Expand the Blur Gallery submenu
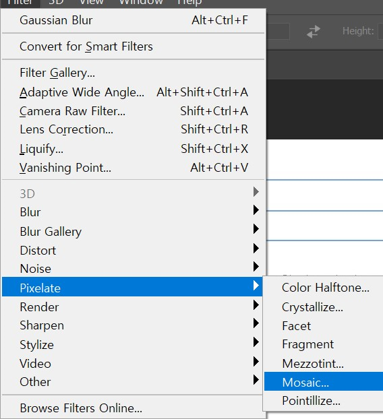Image resolution: width=383 pixels, height=419 pixels. [x=132, y=232]
